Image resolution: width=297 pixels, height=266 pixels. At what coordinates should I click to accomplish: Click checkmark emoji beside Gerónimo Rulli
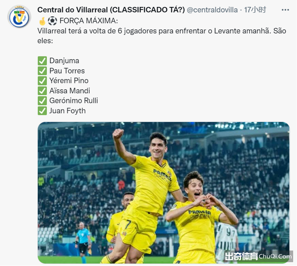coord(42,101)
